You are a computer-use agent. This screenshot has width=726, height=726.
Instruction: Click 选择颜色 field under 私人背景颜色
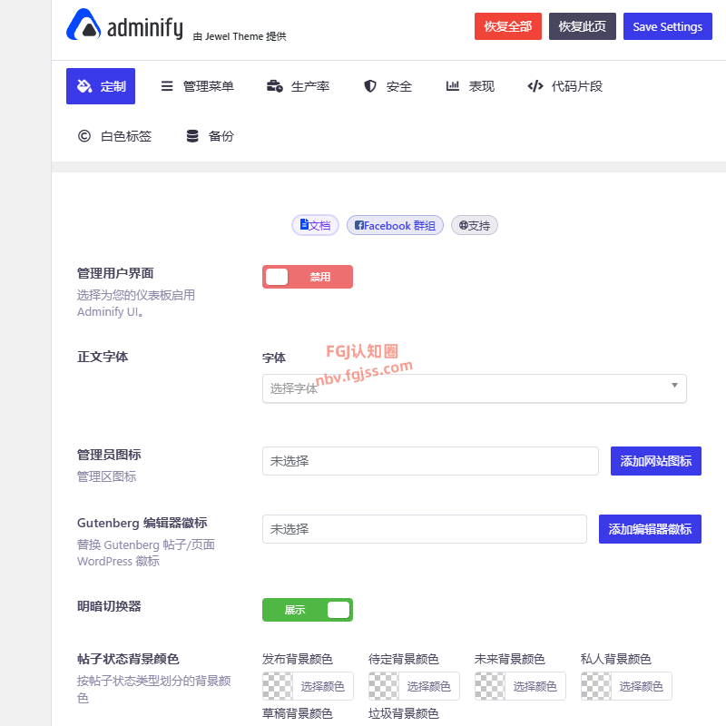point(642,686)
